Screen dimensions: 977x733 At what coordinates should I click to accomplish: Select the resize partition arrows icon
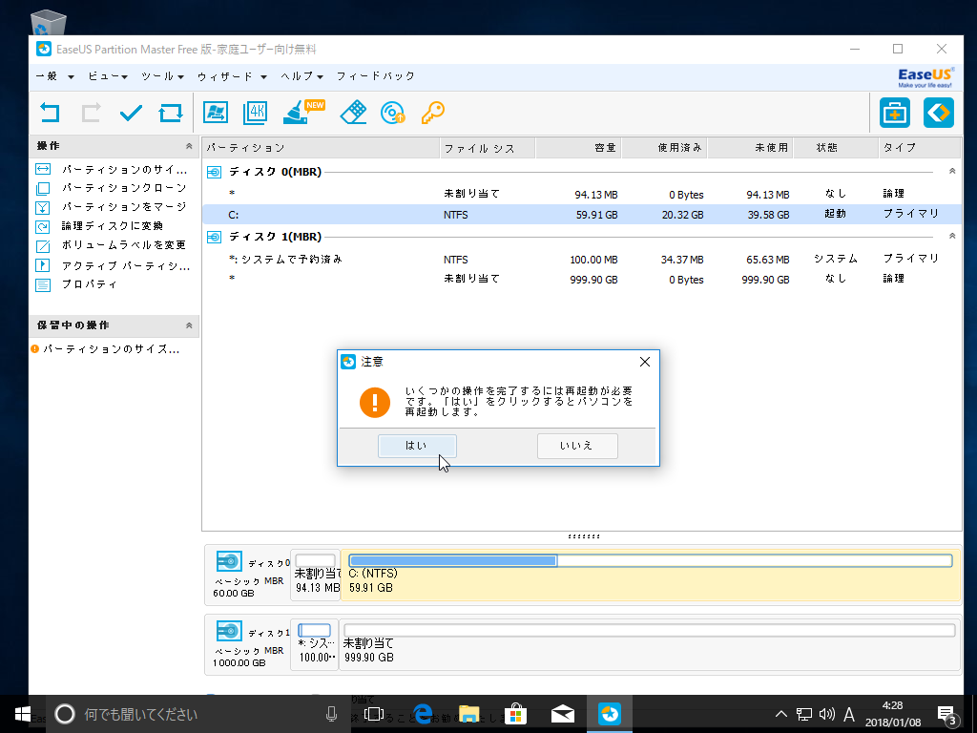(x=43, y=169)
